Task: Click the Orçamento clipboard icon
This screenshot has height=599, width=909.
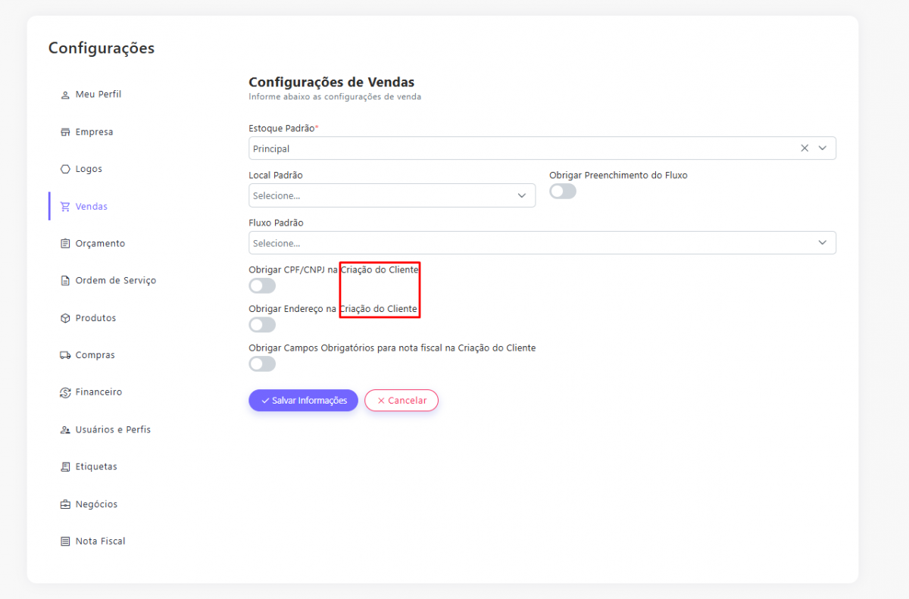Action: click(65, 244)
